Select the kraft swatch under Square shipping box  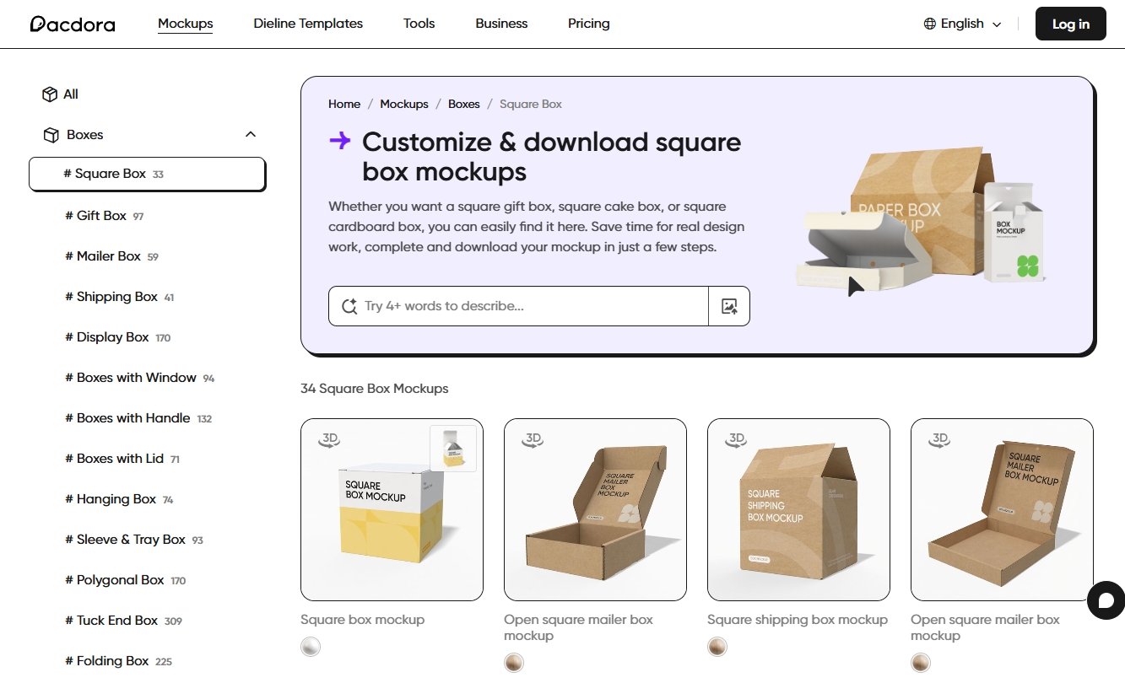click(x=717, y=647)
